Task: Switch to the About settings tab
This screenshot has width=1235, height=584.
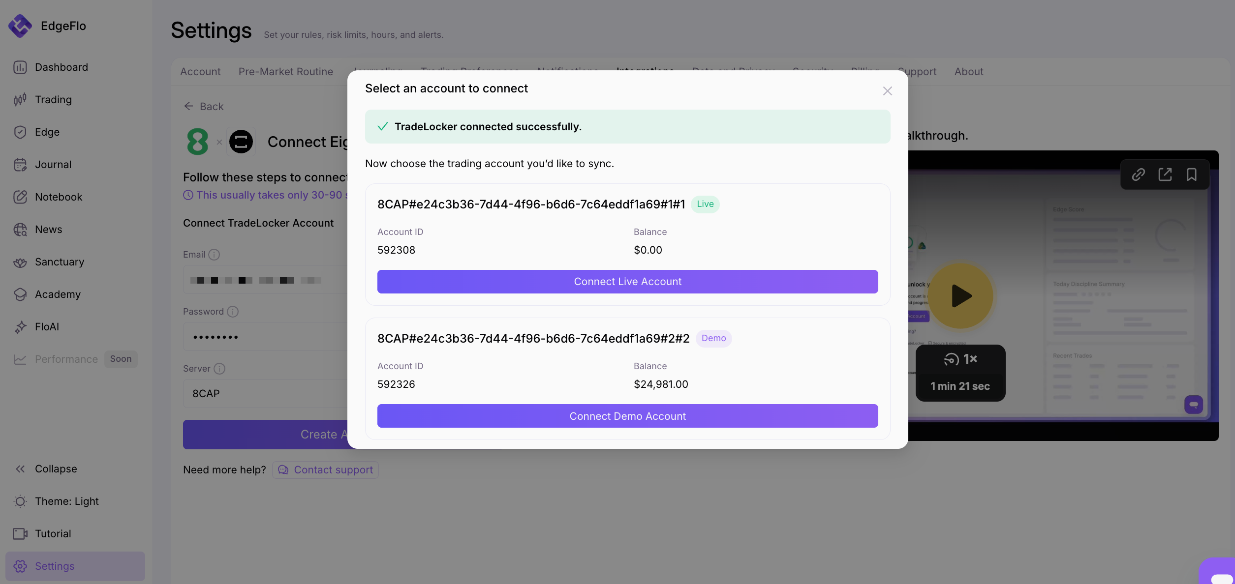Action: (969, 72)
